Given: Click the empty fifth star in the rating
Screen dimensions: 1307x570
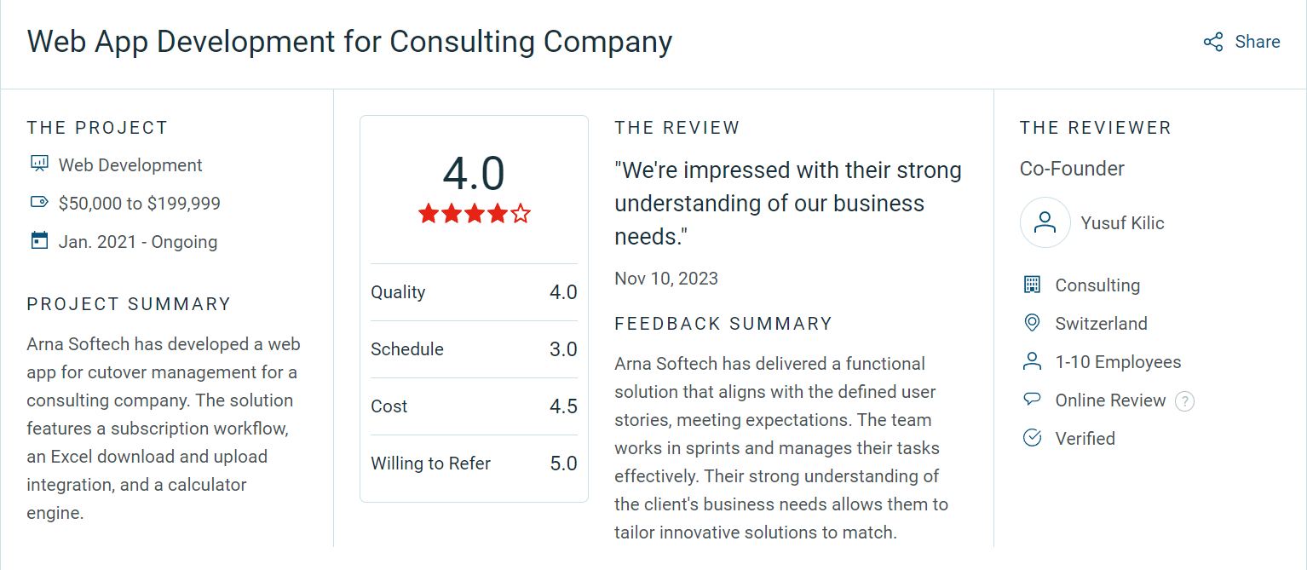Looking at the screenshot, I should 519,213.
